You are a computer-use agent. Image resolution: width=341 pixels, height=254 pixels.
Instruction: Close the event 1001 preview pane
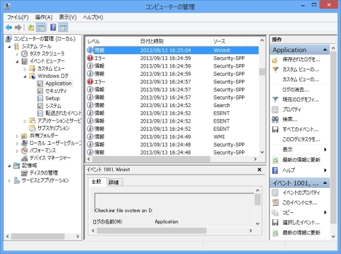[x=260, y=170]
